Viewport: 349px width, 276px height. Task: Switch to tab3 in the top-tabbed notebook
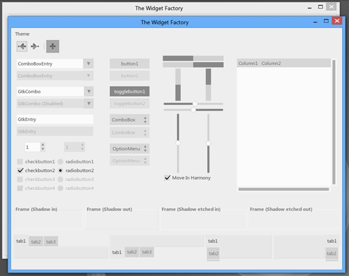51,242
